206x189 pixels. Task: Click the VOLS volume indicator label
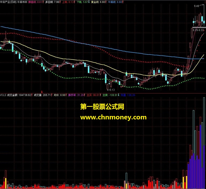[3, 95]
